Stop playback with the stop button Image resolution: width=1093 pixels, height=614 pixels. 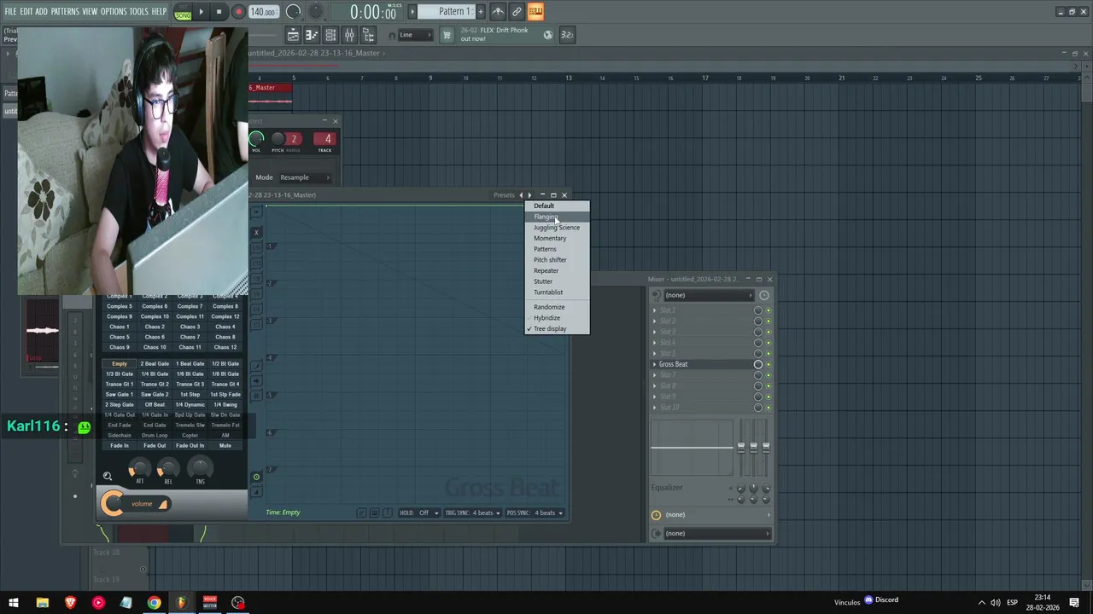(219, 12)
